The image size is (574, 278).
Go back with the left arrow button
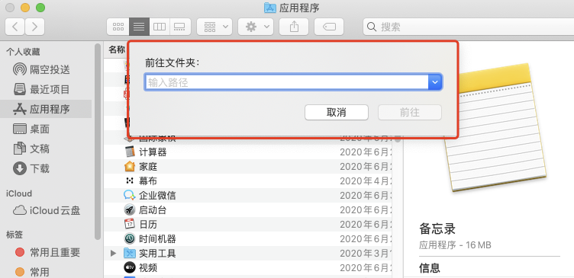click(15, 27)
